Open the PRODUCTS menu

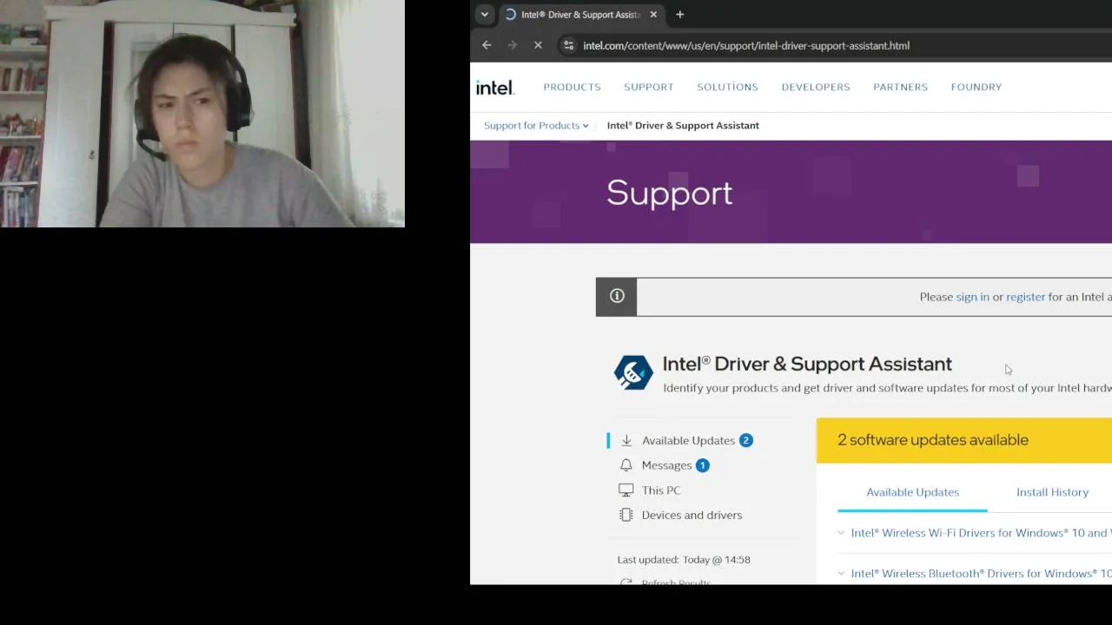point(572,87)
